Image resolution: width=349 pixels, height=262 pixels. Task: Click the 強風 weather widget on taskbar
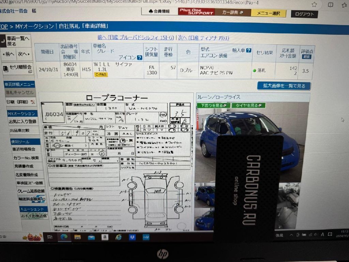point(279,235)
